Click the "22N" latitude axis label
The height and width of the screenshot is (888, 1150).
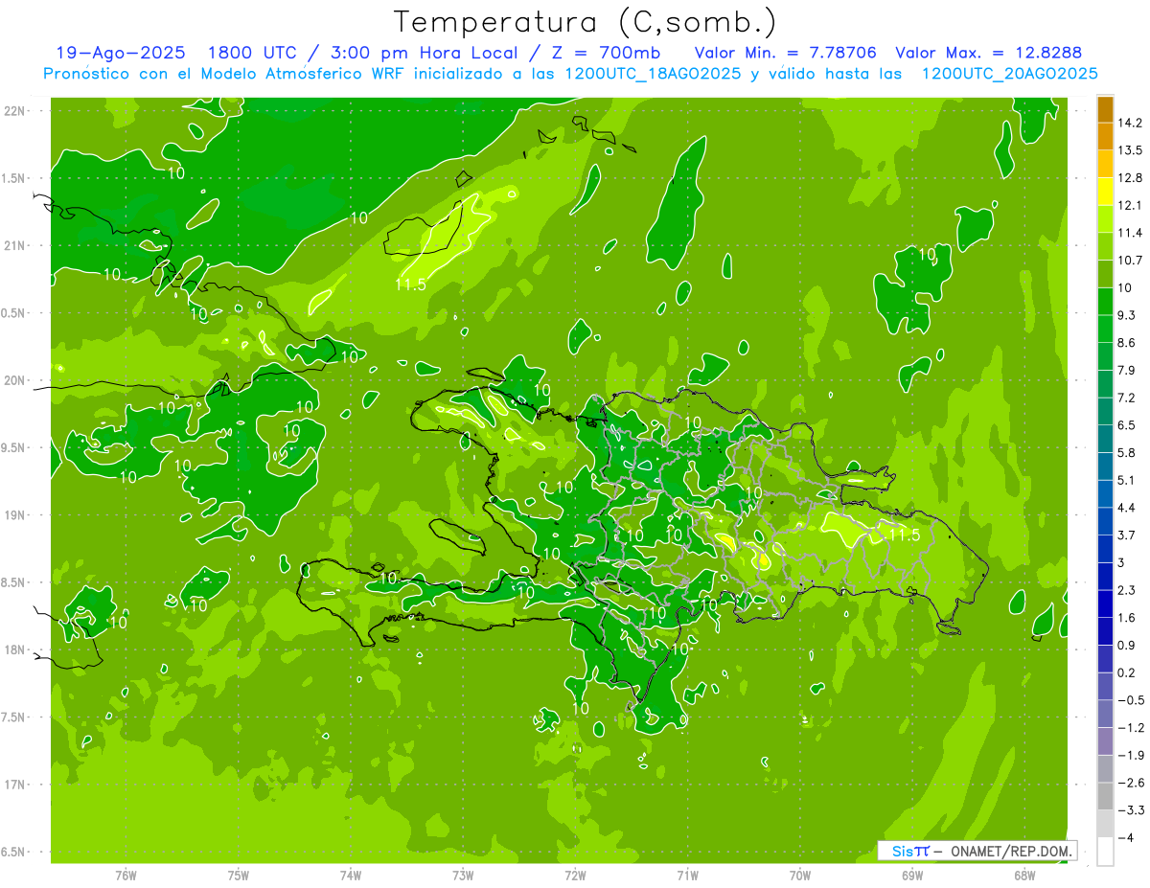coord(15,111)
